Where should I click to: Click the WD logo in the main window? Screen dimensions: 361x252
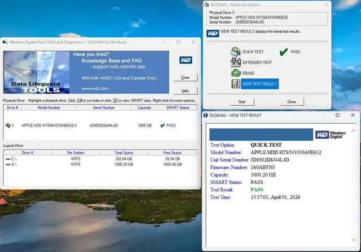(185, 60)
